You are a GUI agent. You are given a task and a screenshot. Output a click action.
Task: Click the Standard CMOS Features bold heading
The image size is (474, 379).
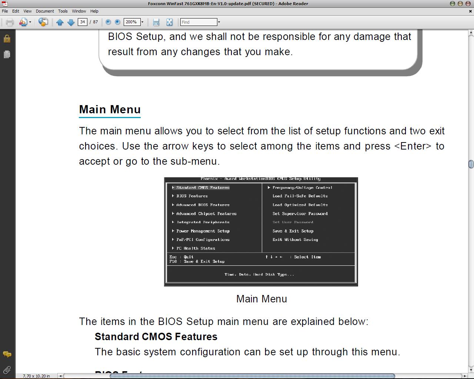[156, 337]
